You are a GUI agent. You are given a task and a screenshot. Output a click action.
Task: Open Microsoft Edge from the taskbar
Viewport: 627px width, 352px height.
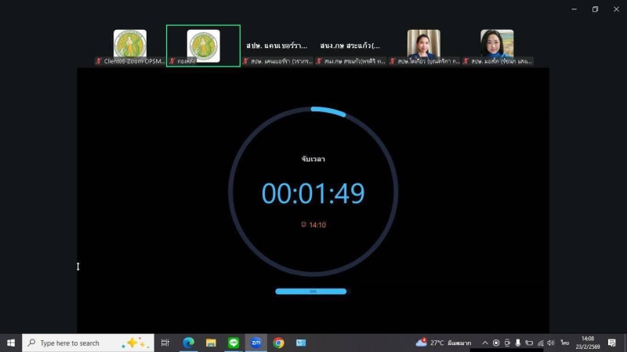point(188,343)
